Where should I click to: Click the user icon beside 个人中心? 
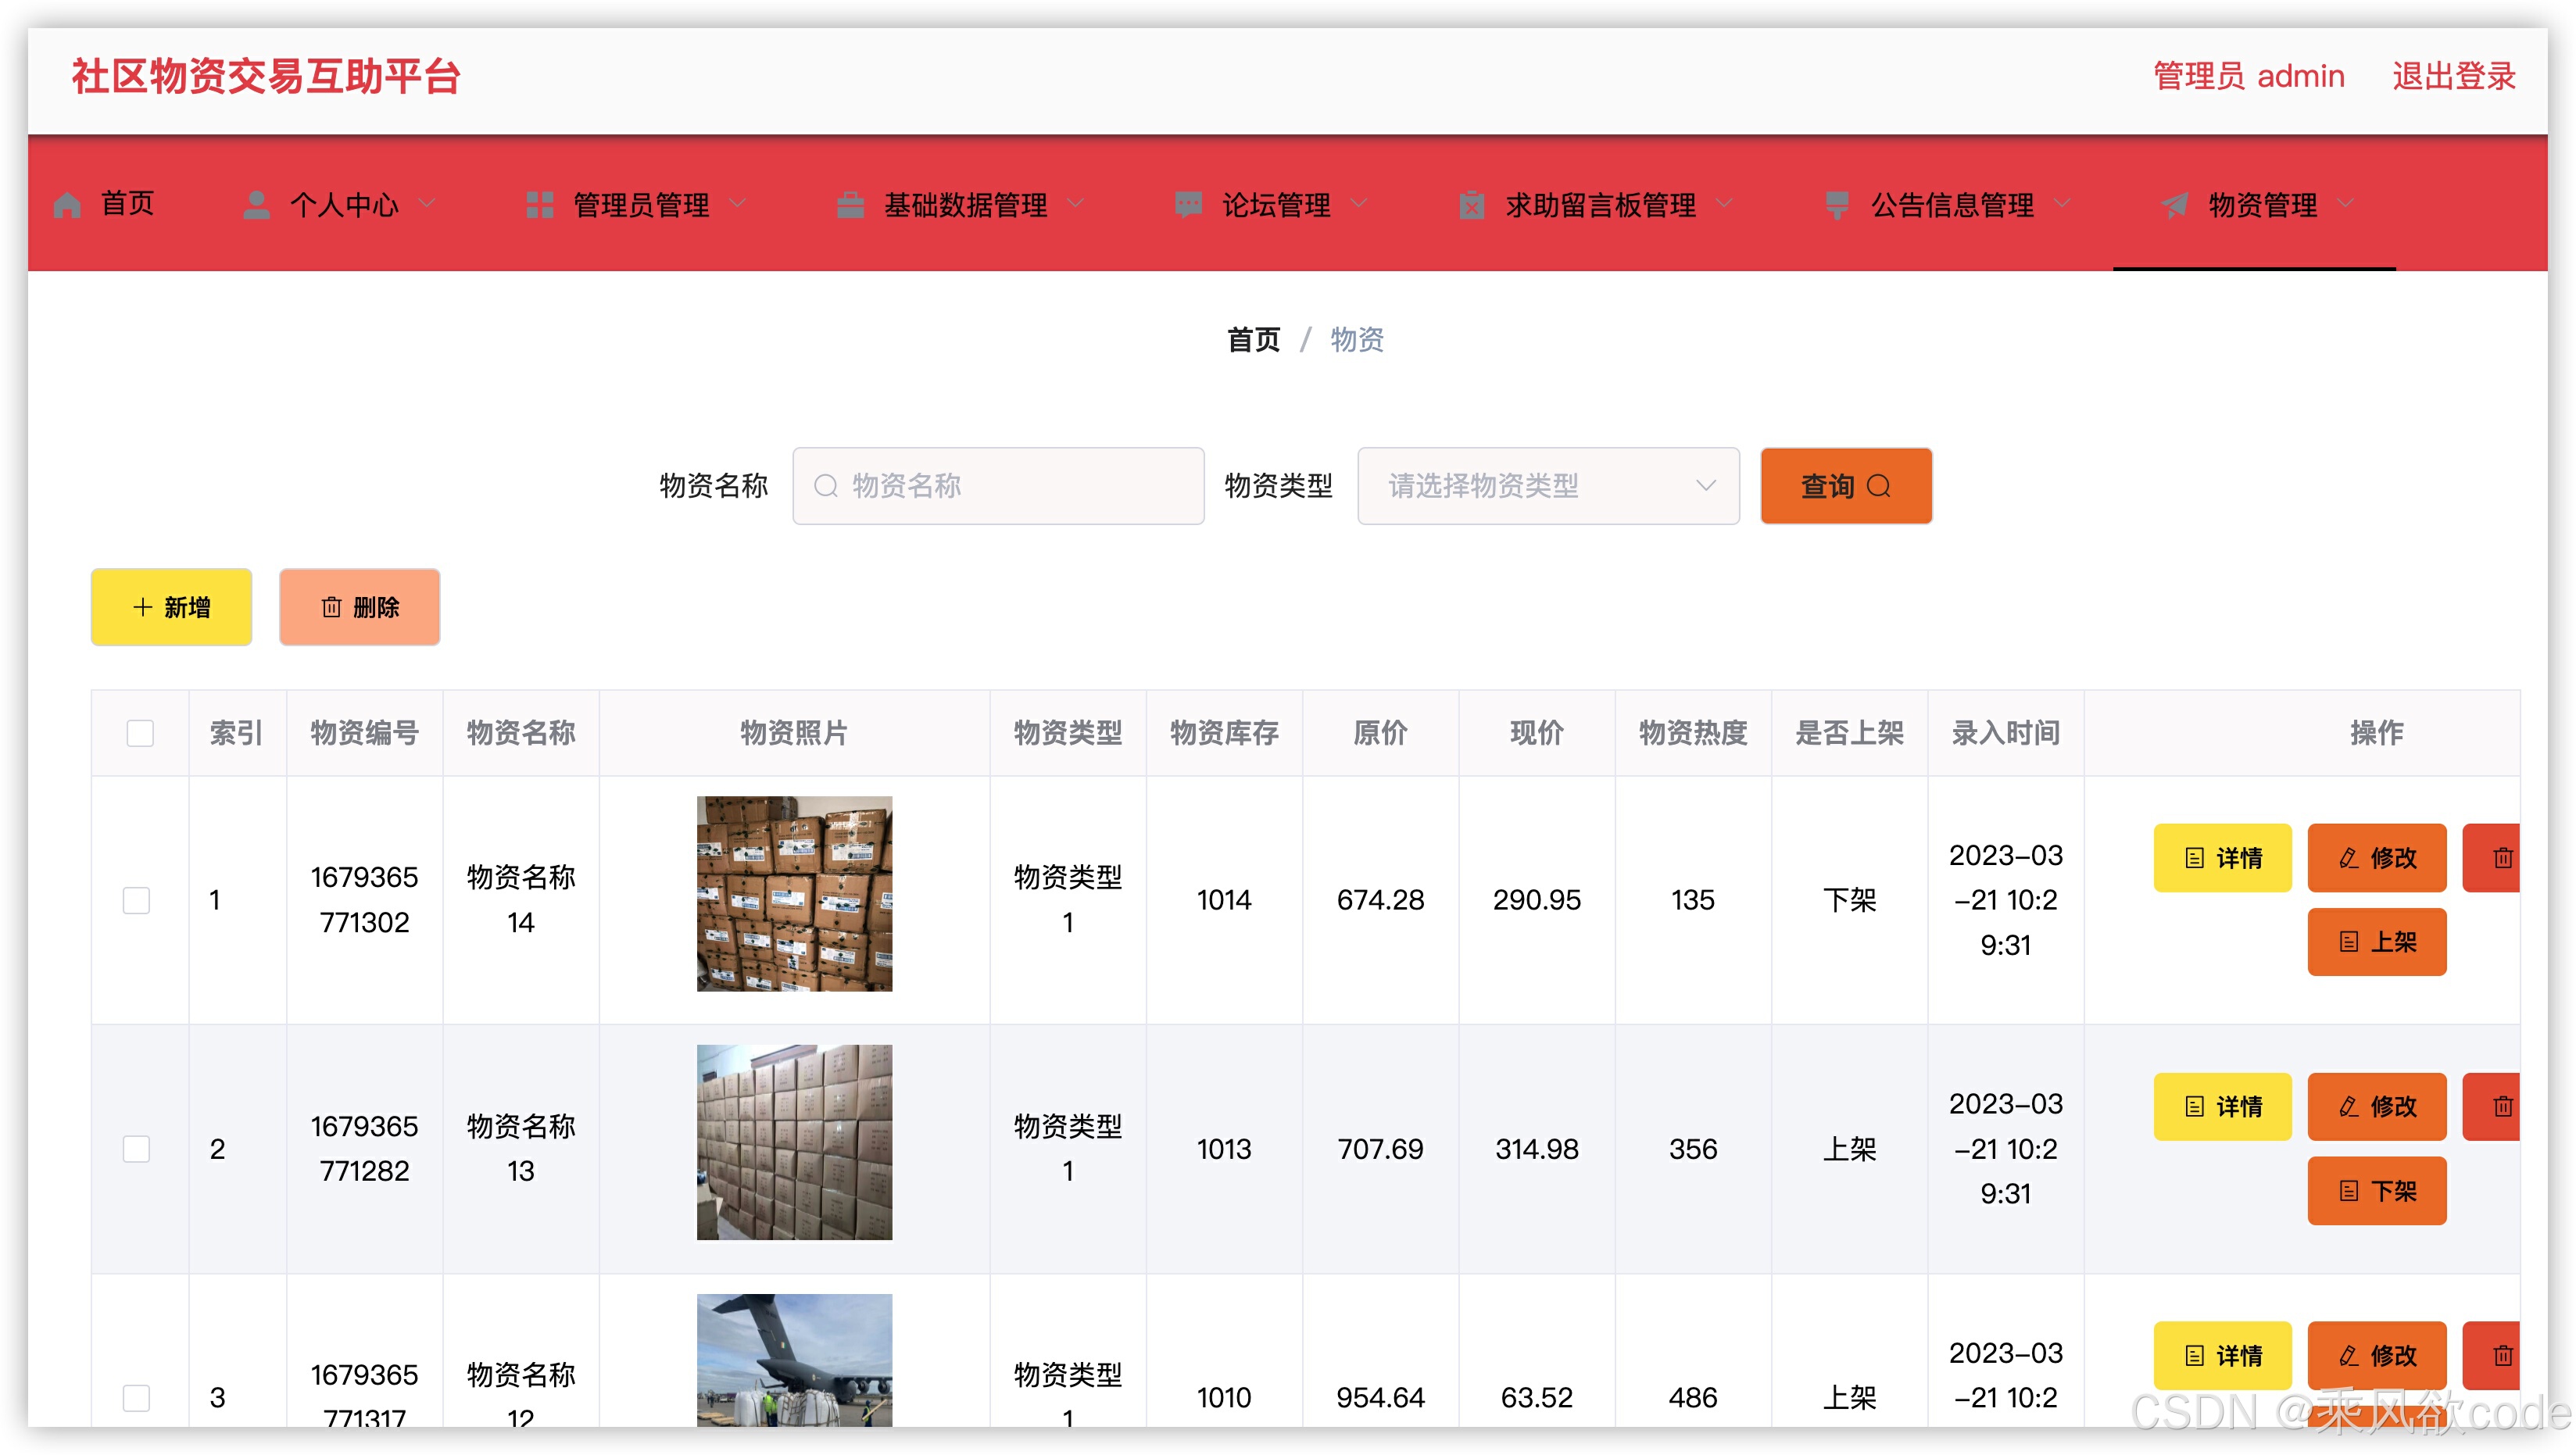click(x=256, y=205)
